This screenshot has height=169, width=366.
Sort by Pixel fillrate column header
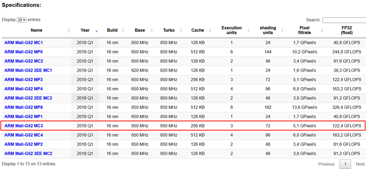point(304,30)
